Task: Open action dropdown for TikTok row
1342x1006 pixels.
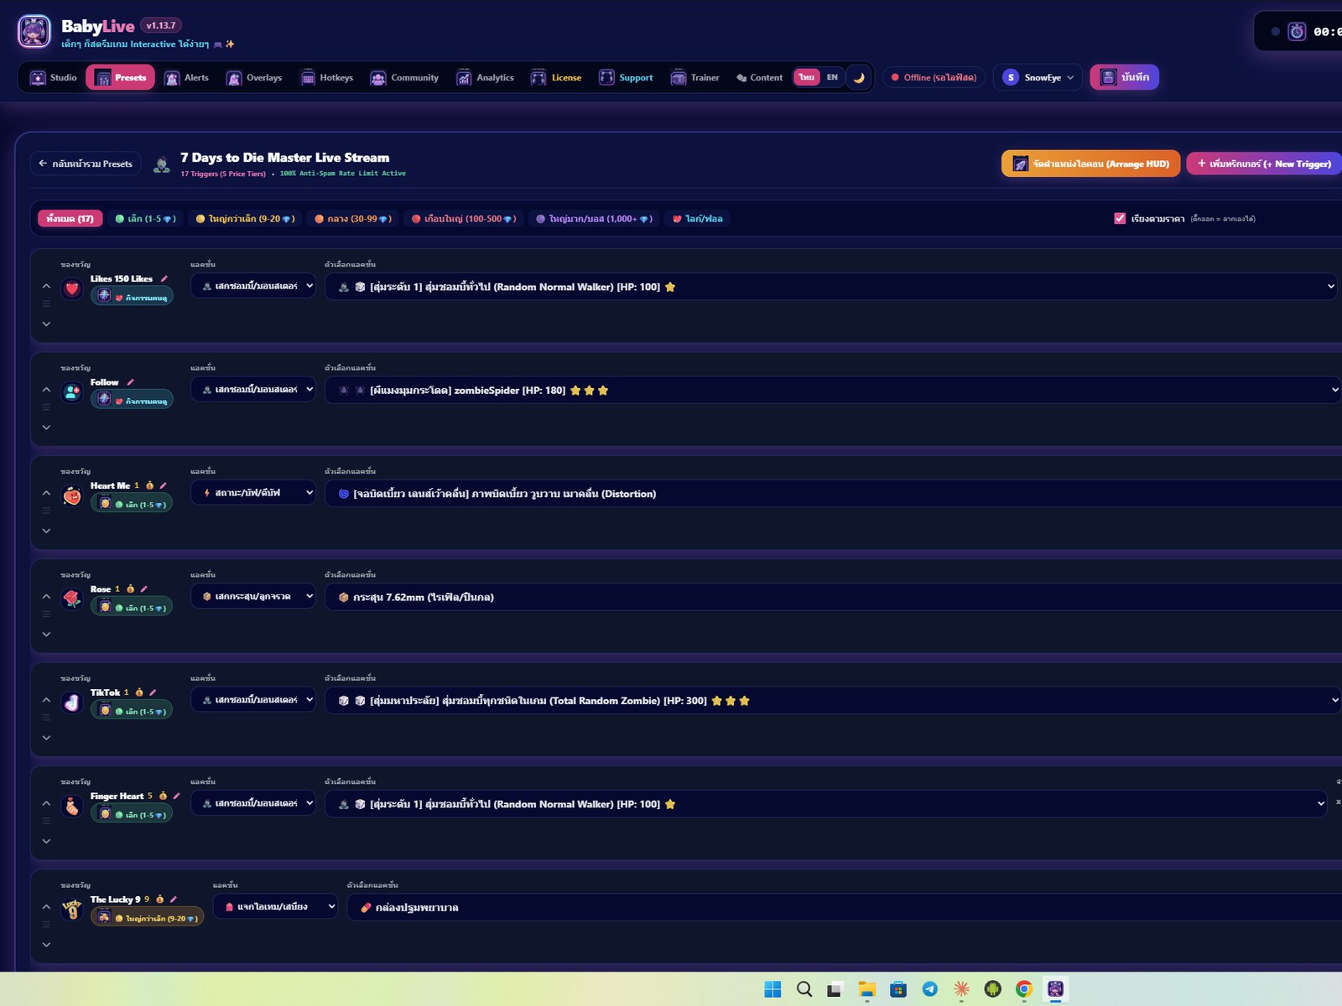Action: [253, 700]
